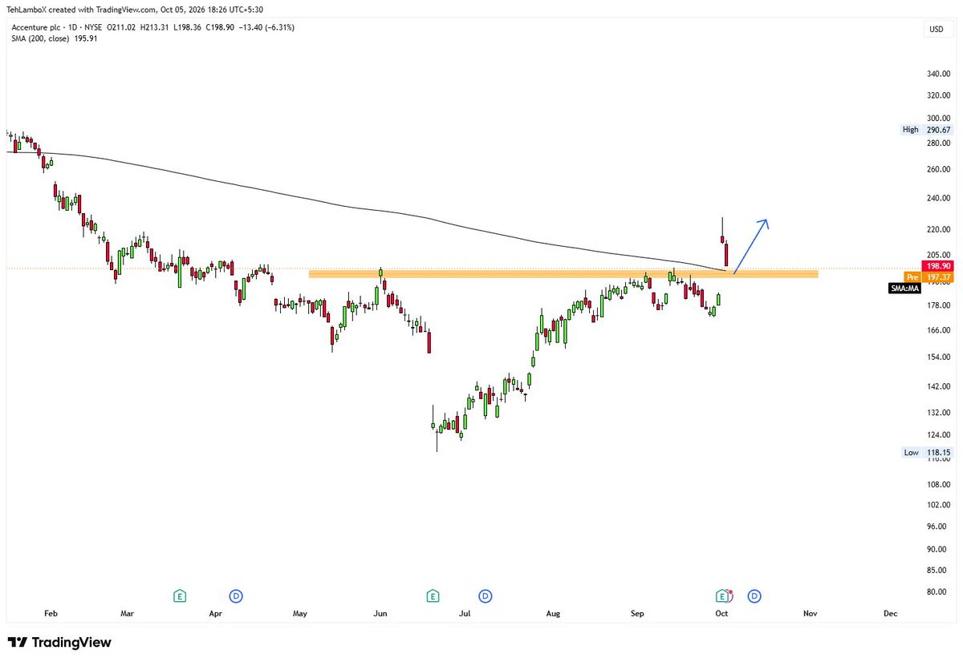This screenshot has height=662, width=963.
Task: Select the Jun label on the time axis
Action: (380, 614)
